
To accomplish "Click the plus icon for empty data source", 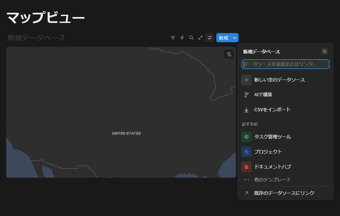I will point(246,80).
